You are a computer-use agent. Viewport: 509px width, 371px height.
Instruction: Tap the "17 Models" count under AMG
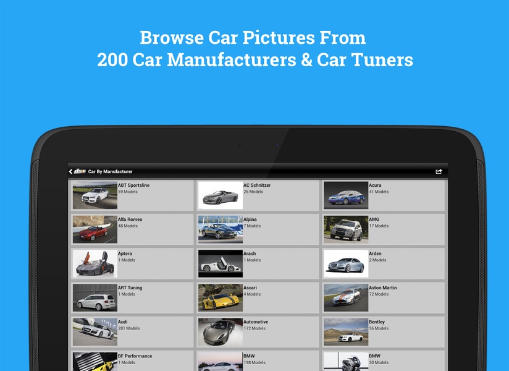point(379,226)
